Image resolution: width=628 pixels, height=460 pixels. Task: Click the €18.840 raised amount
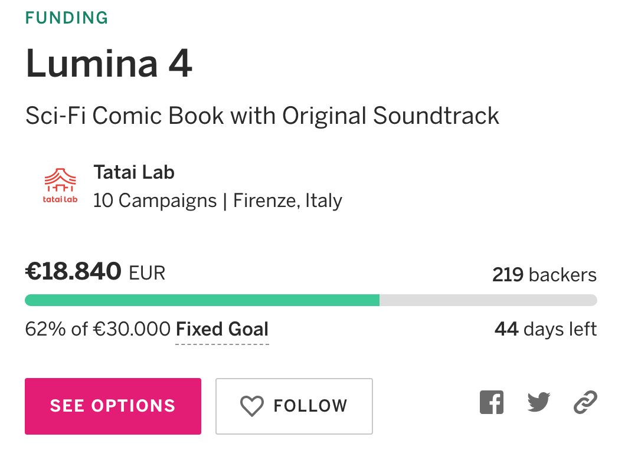(74, 272)
